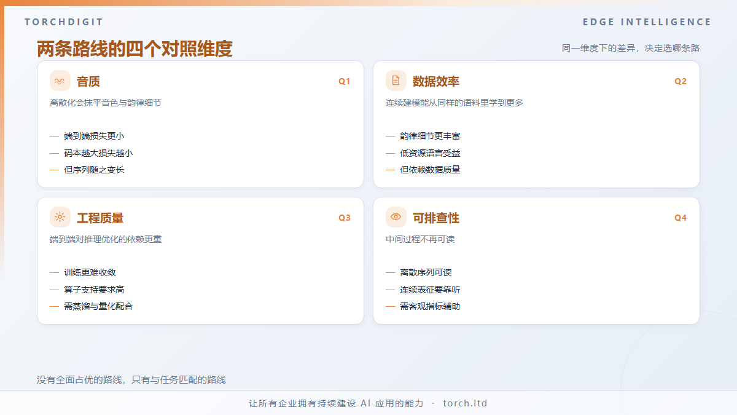Click the waveform icon beside 音质

(x=60, y=81)
